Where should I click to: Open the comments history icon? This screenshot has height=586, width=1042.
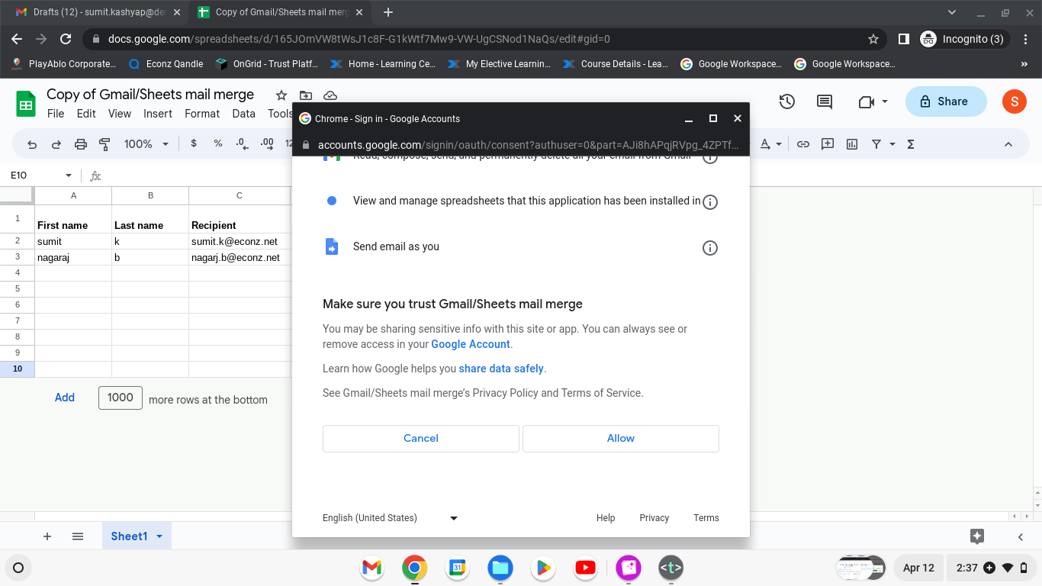coord(825,101)
